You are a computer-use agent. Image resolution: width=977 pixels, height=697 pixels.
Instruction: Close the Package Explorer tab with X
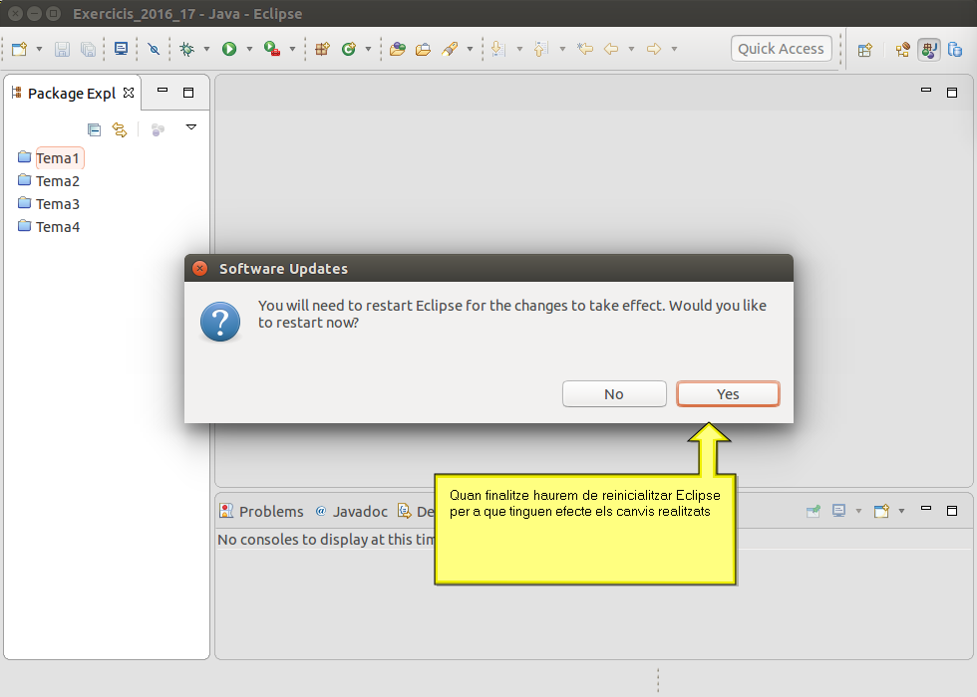129,93
